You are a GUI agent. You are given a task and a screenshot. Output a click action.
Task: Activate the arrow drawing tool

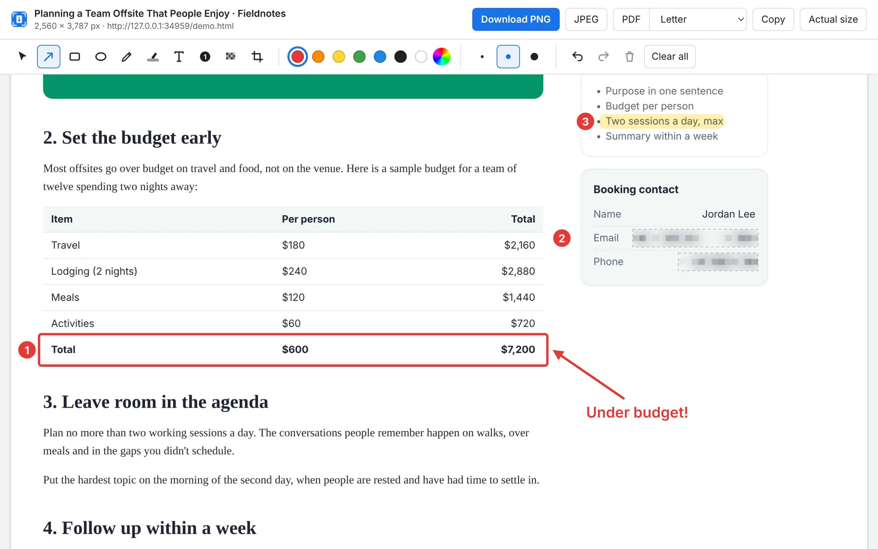(49, 56)
